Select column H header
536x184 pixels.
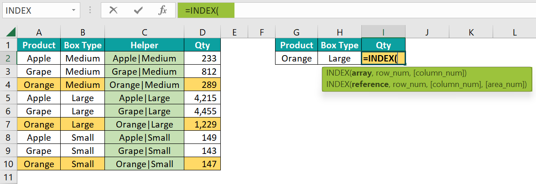(x=340, y=32)
